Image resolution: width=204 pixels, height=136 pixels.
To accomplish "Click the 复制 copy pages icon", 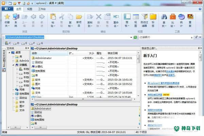I will pyautogui.click(x=70, y=20).
